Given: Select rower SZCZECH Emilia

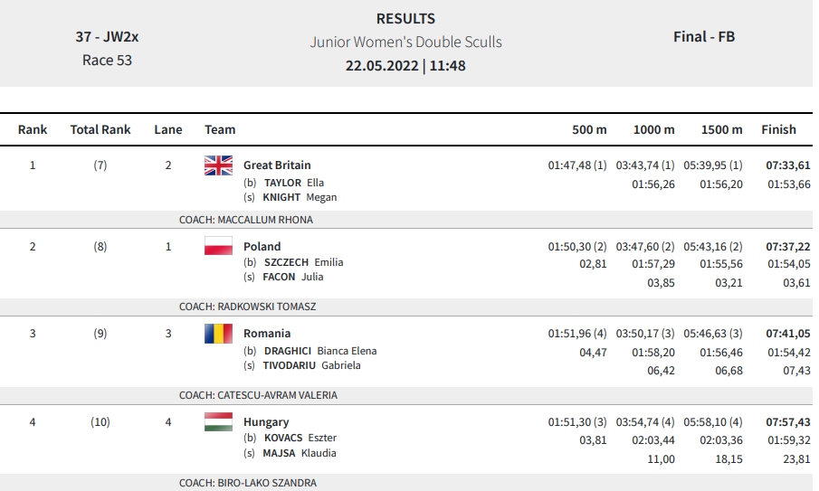Looking at the screenshot, I should click(x=303, y=262).
